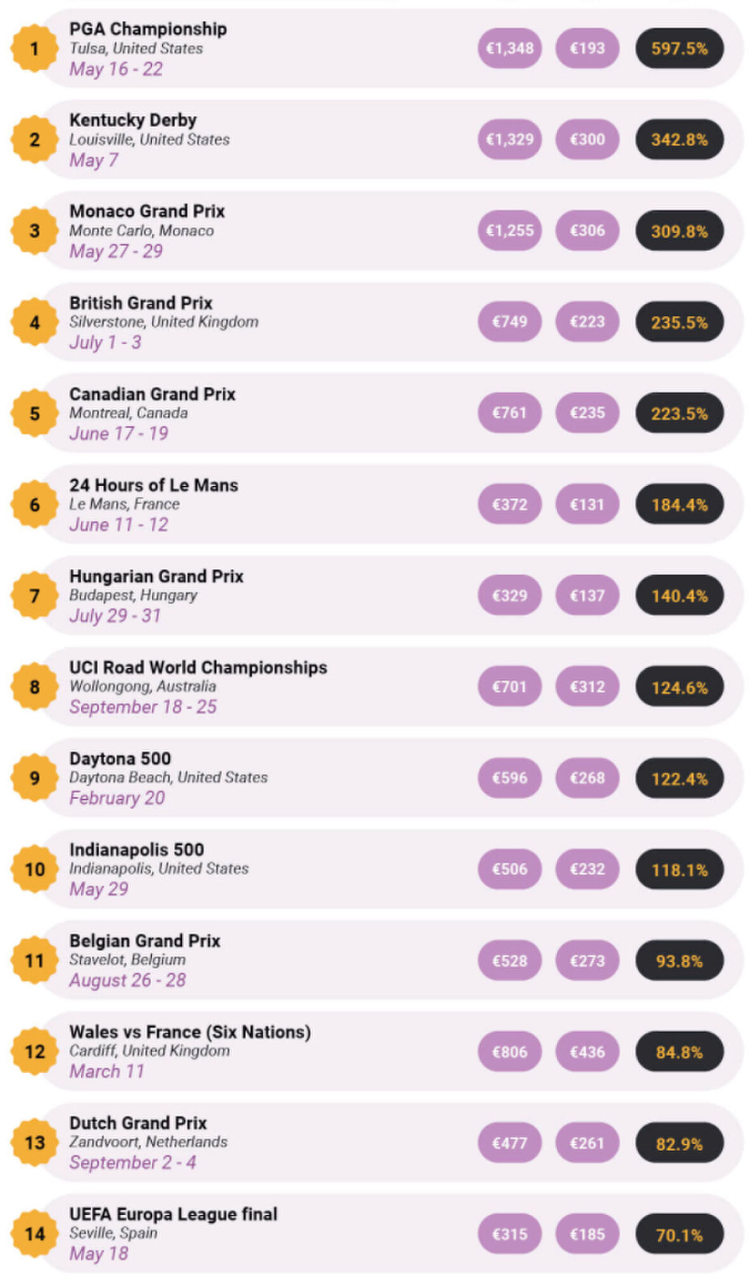Select the rank 3 badge icon
753x1282 pixels.
point(34,231)
